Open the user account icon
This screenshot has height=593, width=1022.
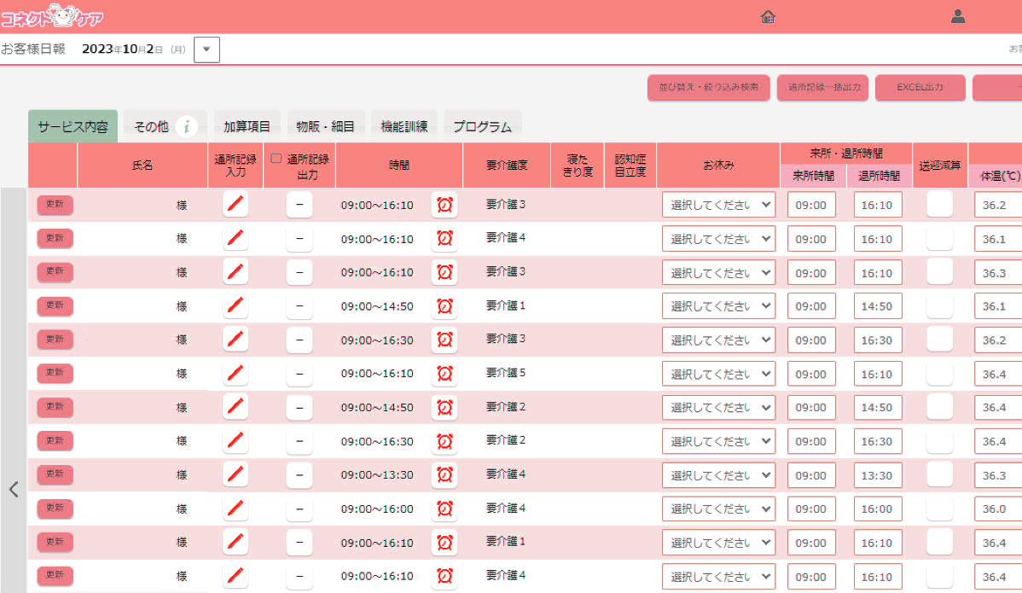click(958, 16)
